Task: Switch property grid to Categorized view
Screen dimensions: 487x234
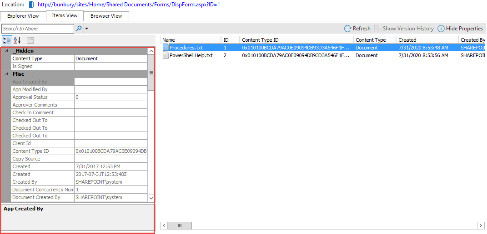Action: (7, 40)
